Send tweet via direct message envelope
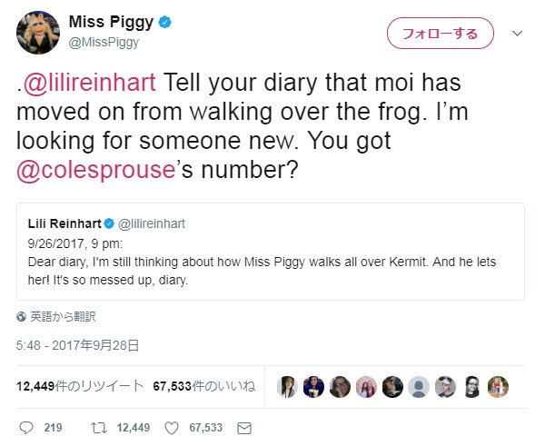The width and height of the screenshot is (545, 446). [x=243, y=427]
